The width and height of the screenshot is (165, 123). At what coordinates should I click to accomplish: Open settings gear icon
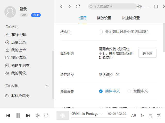(x=139, y=6)
